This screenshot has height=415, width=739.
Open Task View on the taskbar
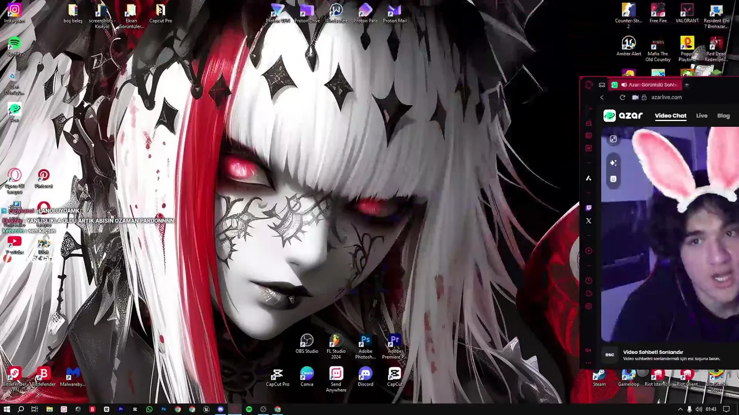[35, 409]
